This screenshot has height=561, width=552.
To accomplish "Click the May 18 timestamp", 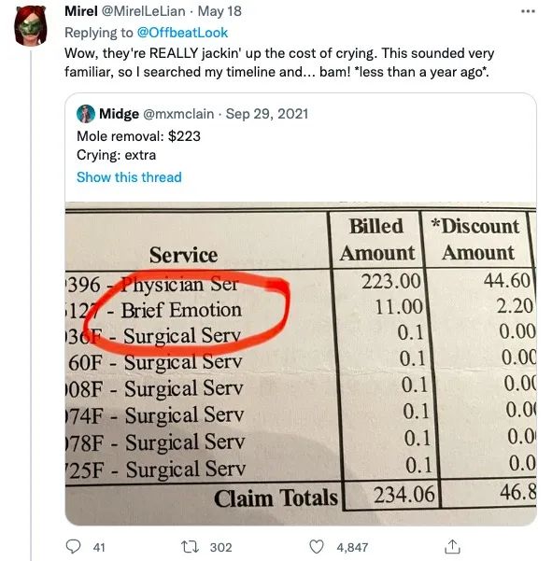I will [x=219, y=11].
